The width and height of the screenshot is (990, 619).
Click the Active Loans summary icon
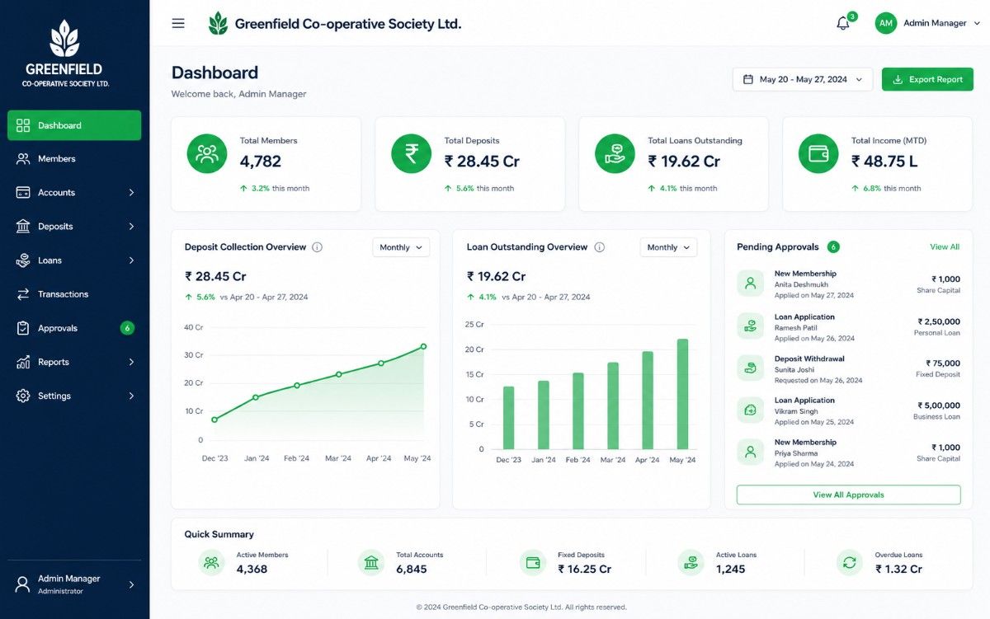click(691, 563)
